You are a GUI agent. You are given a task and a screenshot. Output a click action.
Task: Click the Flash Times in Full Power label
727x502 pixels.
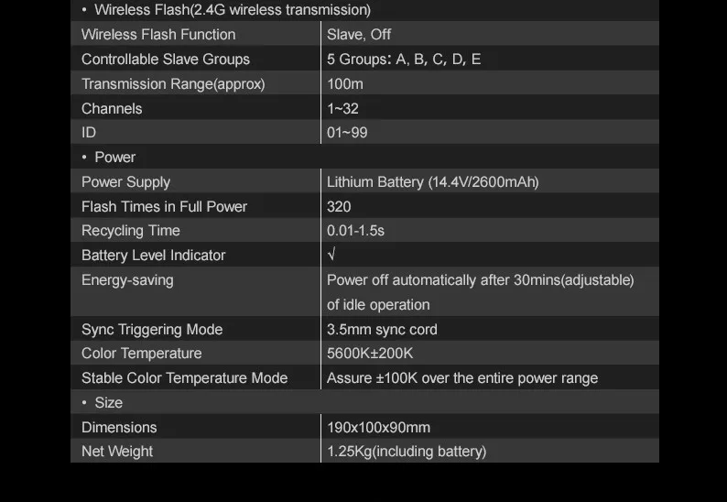(164, 206)
